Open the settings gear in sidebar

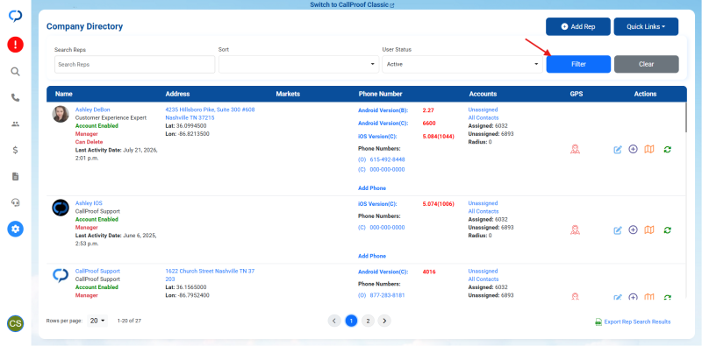point(16,229)
